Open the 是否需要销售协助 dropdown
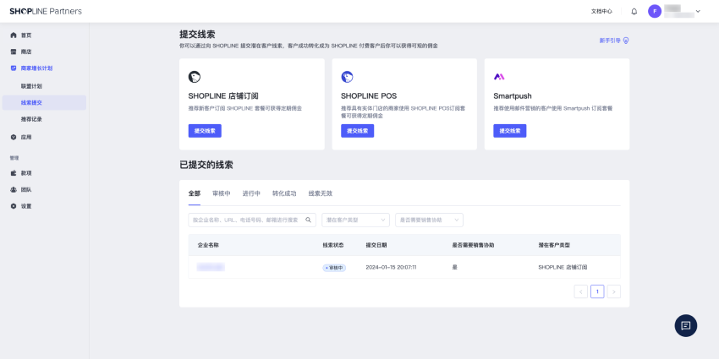Screen dimensions: 719x359 click(x=429, y=220)
